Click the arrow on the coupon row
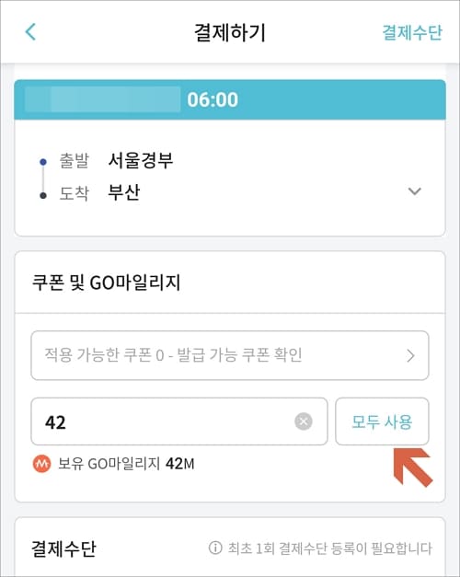The image size is (460, 577). 410,355
